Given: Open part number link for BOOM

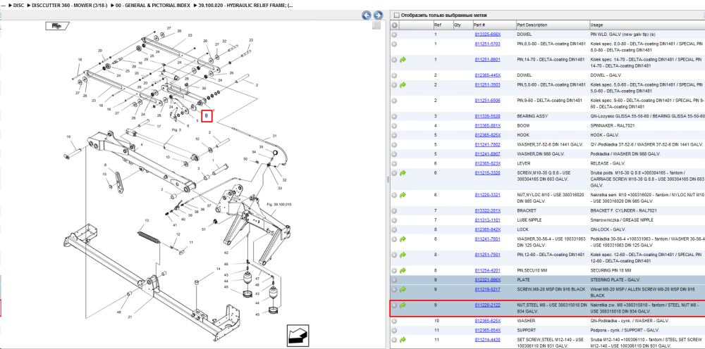Looking at the screenshot, I should [487, 126].
